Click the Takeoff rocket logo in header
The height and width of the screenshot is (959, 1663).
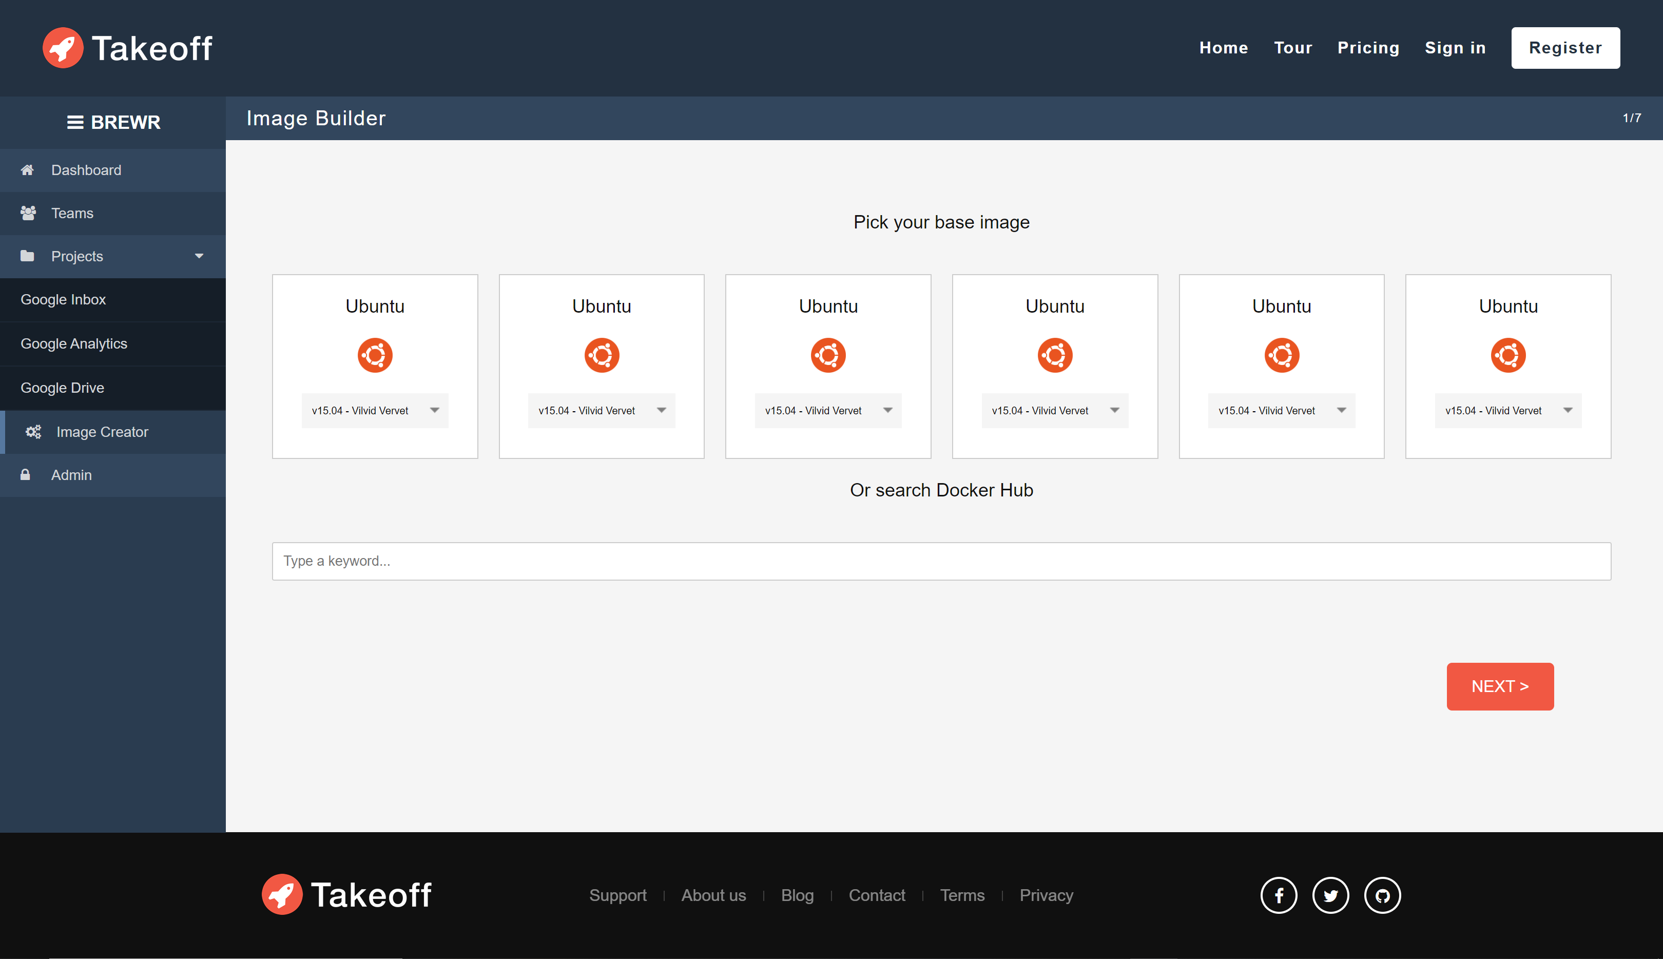[x=63, y=47]
